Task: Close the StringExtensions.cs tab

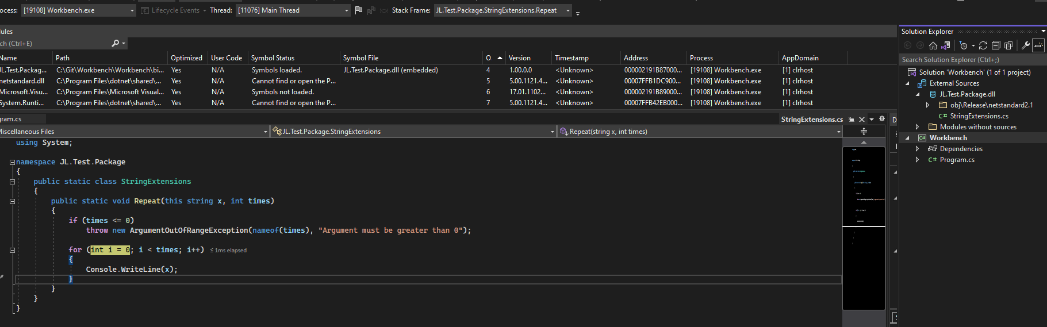Action: coord(861,120)
